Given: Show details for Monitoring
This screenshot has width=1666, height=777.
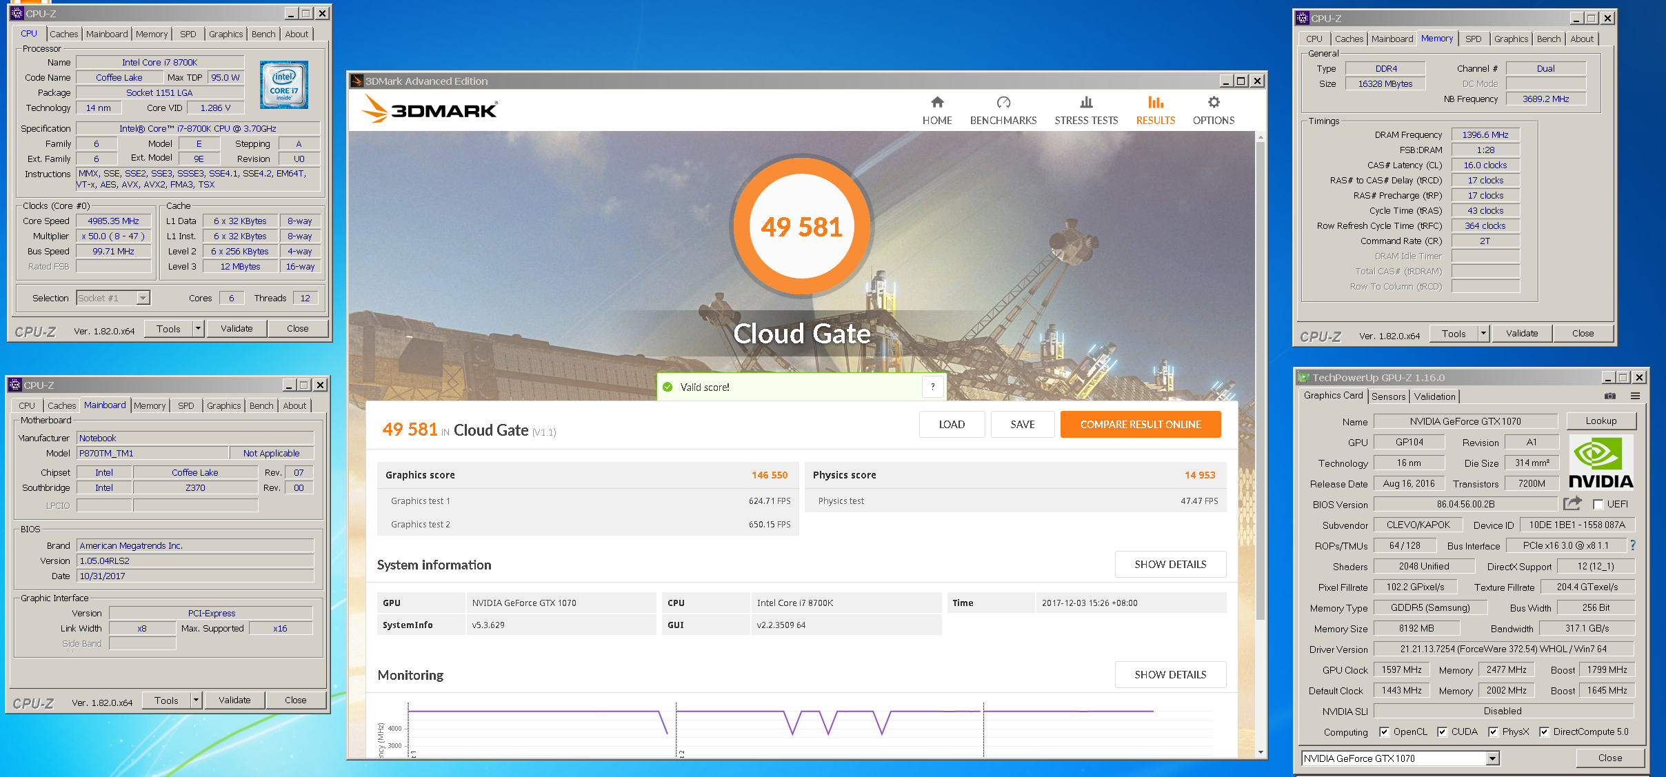Looking at the screenshot, I should tap(1170, 674).
